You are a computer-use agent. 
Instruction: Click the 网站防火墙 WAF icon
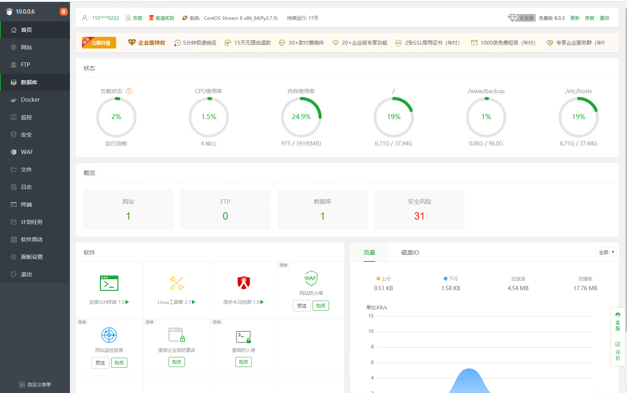tap(311, 278)
